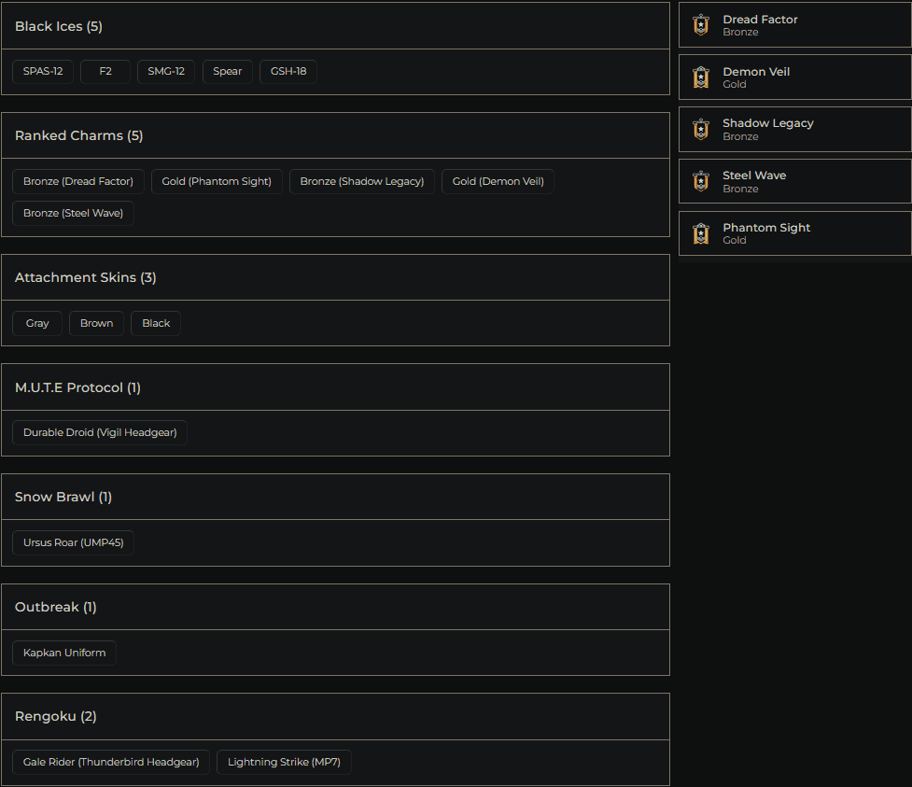Viewport: 912px width, 787px height.
Task: Click the Durable Droid (Vigil Headgear) chip
Action: (100, 432)
